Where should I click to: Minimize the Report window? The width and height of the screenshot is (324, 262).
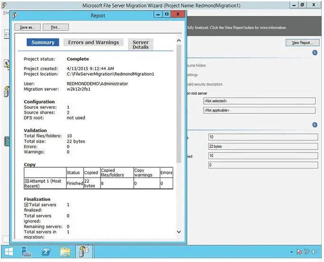158,14
